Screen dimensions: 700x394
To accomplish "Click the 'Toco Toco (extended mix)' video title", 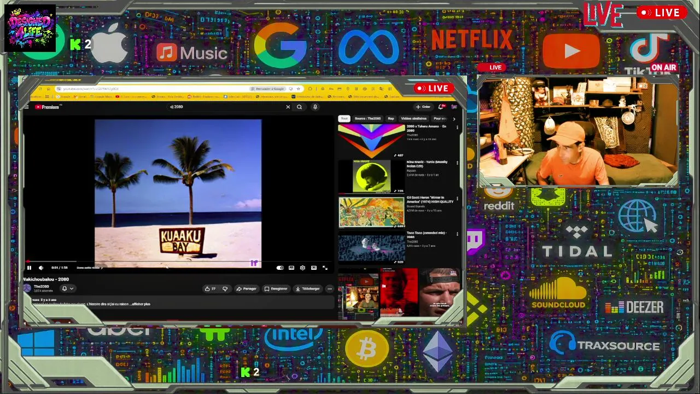I will (427, 234).
